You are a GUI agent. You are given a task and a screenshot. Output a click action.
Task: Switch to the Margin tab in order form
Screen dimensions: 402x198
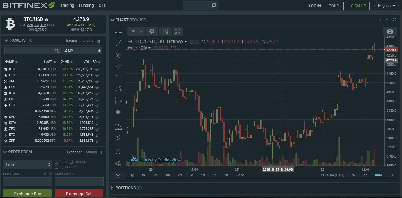[91, 152]
